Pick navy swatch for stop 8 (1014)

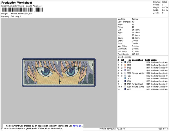point(125,81)
